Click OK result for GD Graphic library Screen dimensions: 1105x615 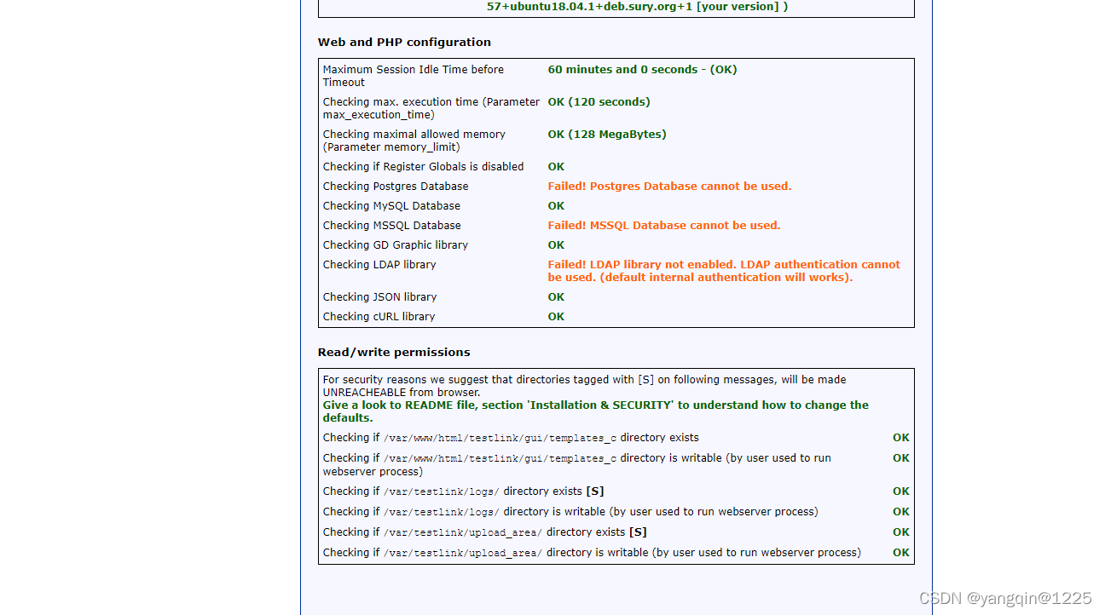click(556, 245)
